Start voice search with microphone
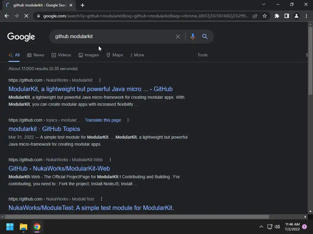Screen dimensions: 313x234 pos(193,37)
